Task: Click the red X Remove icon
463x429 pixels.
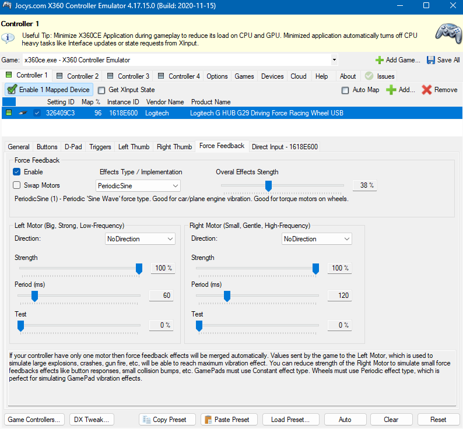Action: pyautogui.click(x=427, y=90)
